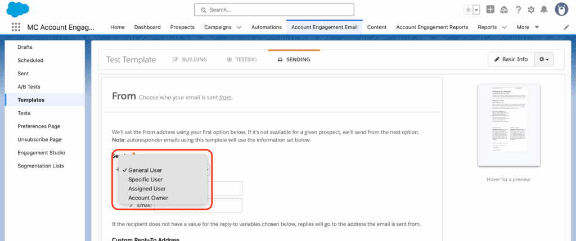Select the Account Engagement Email tab

pyautogui.click(x=325, y=27)
